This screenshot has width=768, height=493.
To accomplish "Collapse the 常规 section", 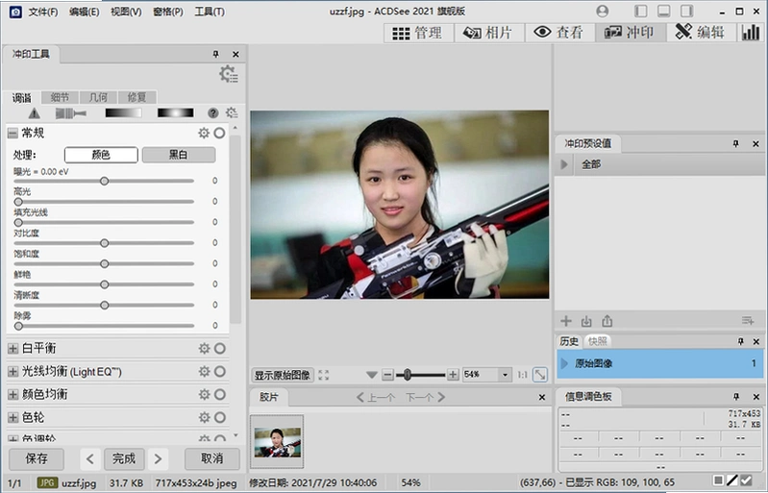I will (12, 134).
